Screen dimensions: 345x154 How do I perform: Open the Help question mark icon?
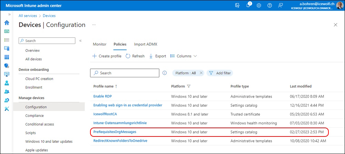(269, 6)
